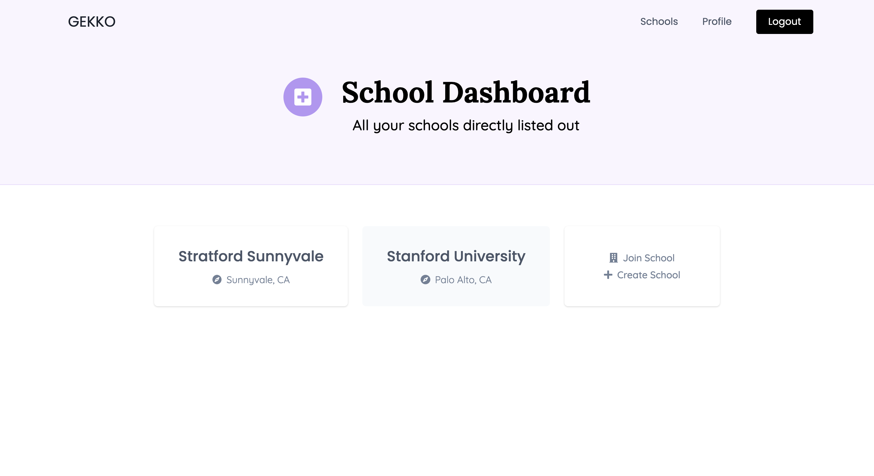
Task: Open the Schools nav item
Action: (x=659, y=22)
